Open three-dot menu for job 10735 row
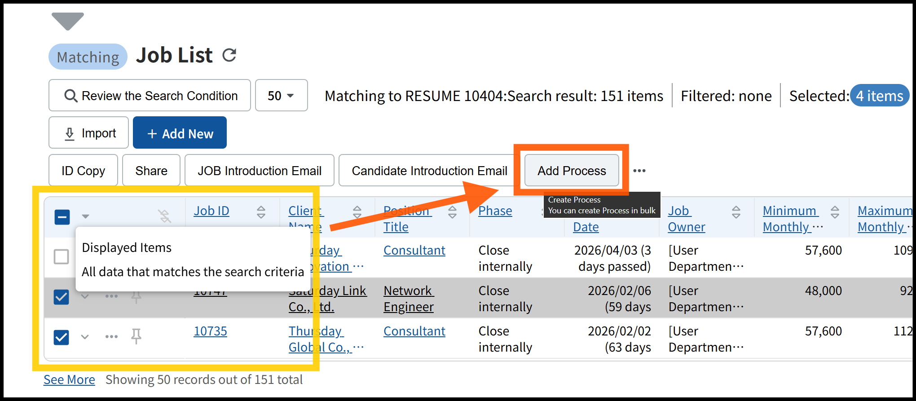This screenshot has height=401, width=916. 111,336
